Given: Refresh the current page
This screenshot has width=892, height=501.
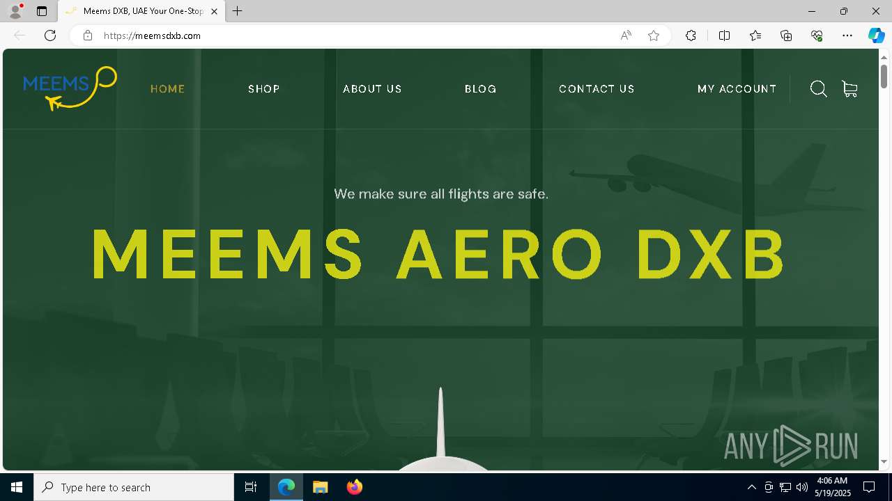Looking at the screenshot, I should coord(50,35).
